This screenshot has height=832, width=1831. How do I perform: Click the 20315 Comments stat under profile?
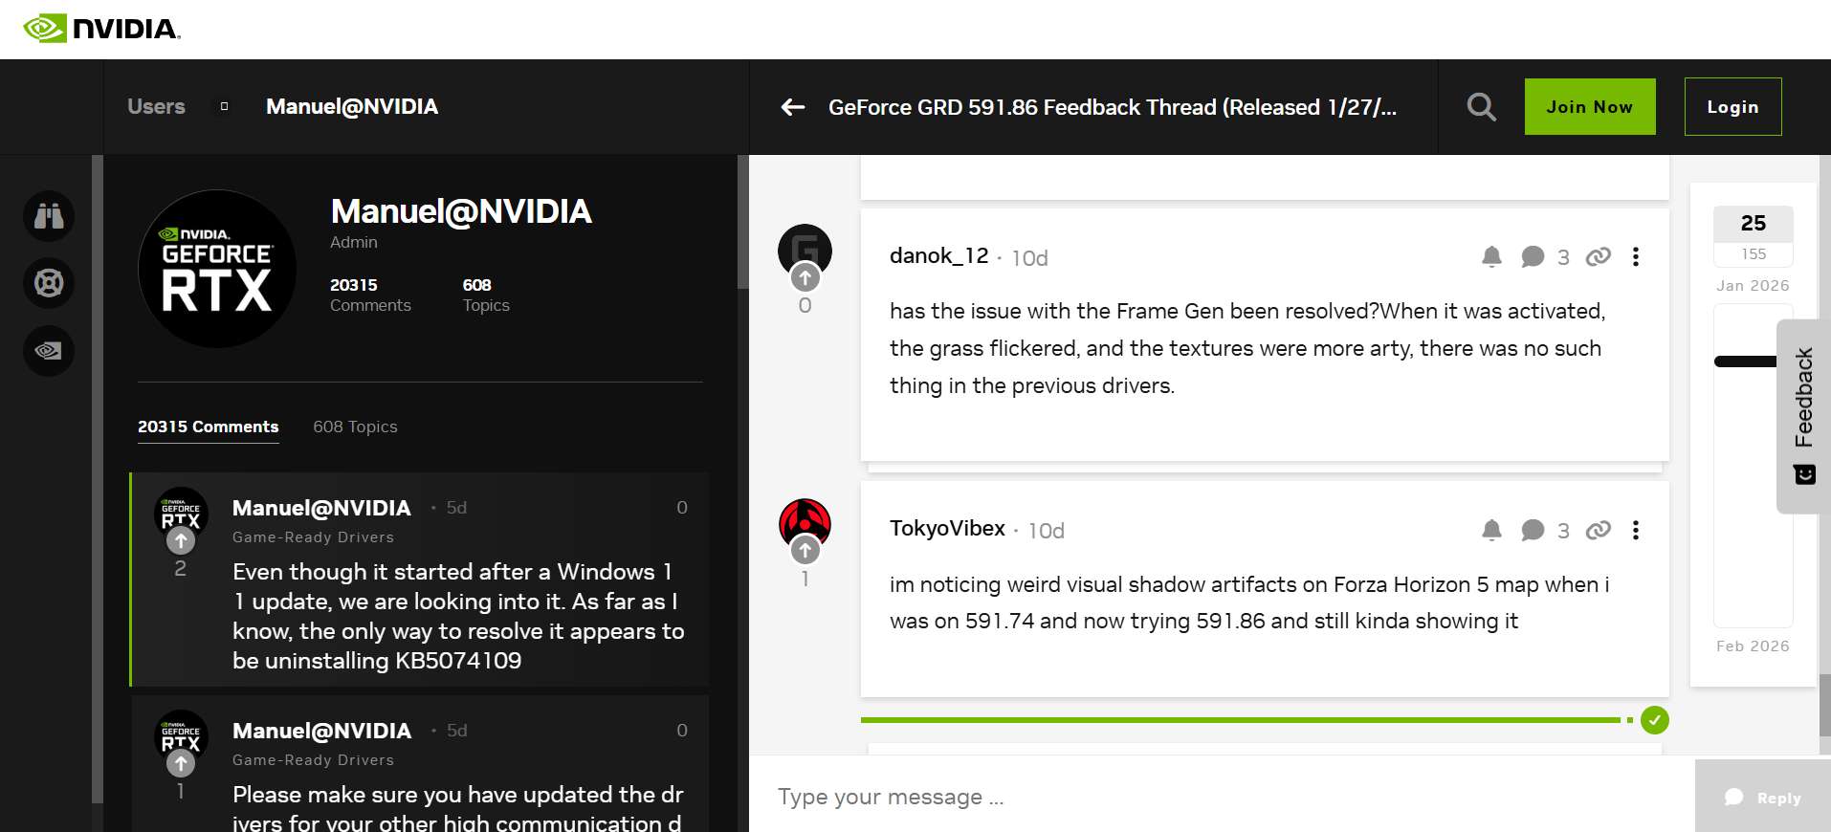click(x=370, y=295)
